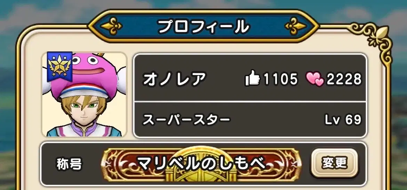Tap the pink slime hat on avatar
This screenshot has width=407, height=190.
point(84,74)
